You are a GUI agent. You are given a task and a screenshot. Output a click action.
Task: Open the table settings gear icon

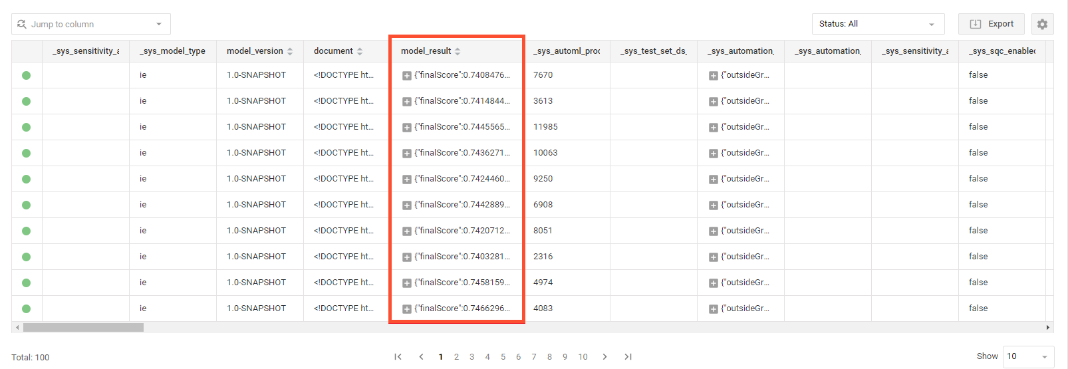[x=1042, y=24]
